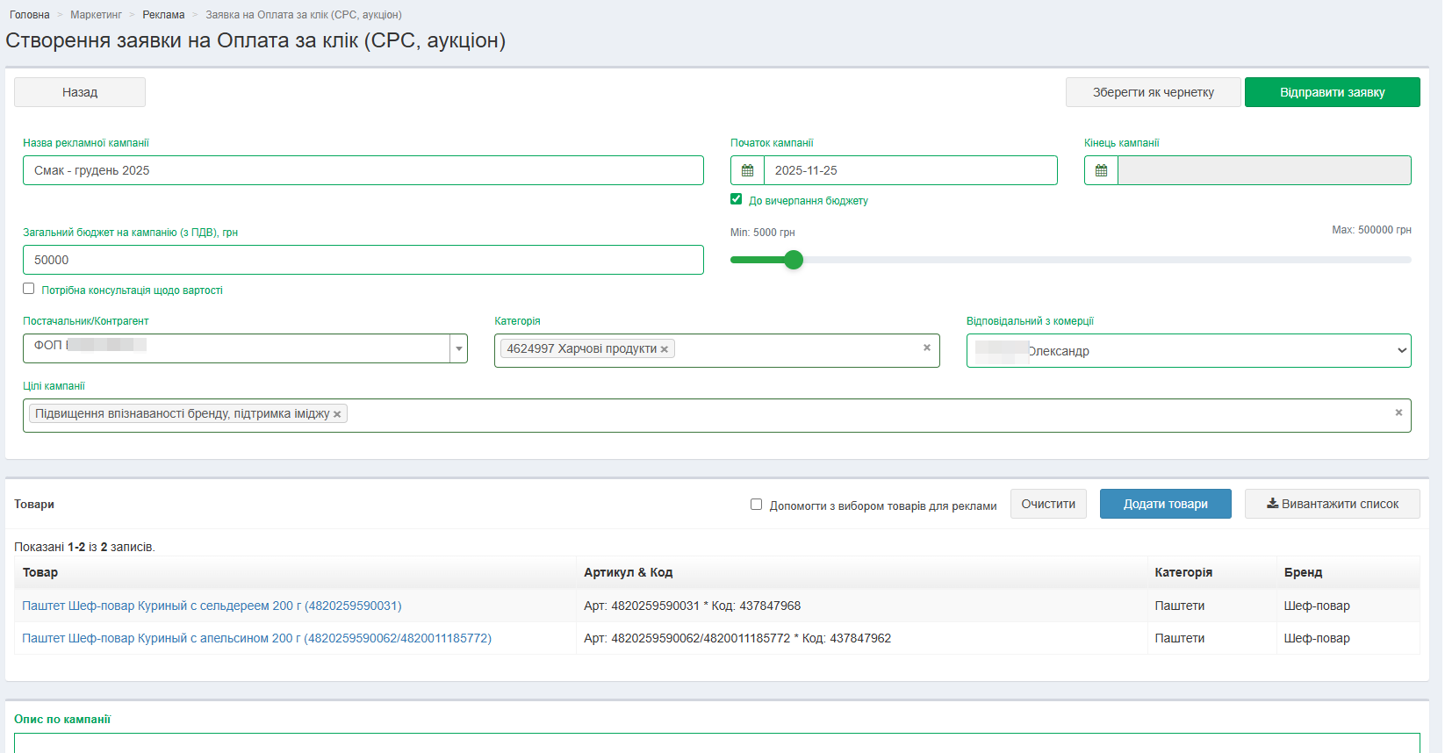Open the Постачальник/Контрагент dropdown arrow
Screen dimensions: 1445x753
458,348
